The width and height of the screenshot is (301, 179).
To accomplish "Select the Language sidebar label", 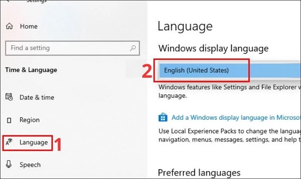I will (x=33, y=142).
